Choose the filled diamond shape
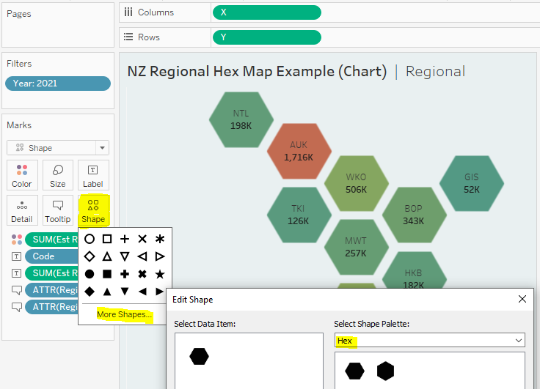This screenshot has height=389, width=540. pos(90,291)
